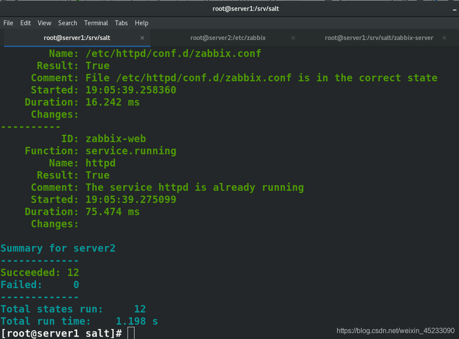Click the [root@server1 salt]# prompt
This screenshot has height=339, width=459.
[x=61, y=333]
